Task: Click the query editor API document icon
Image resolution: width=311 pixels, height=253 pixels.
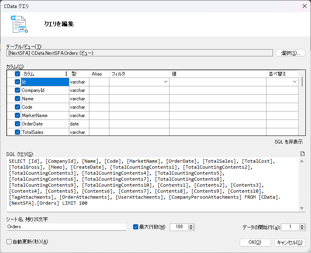Action: pos(19,24)
